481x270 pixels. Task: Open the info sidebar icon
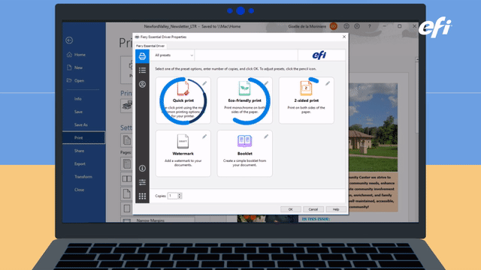(x=142, y=168)
